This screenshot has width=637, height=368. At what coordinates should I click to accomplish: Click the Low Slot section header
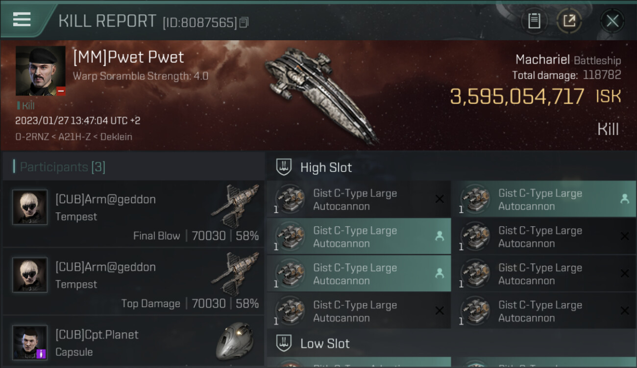coord(325,343)
